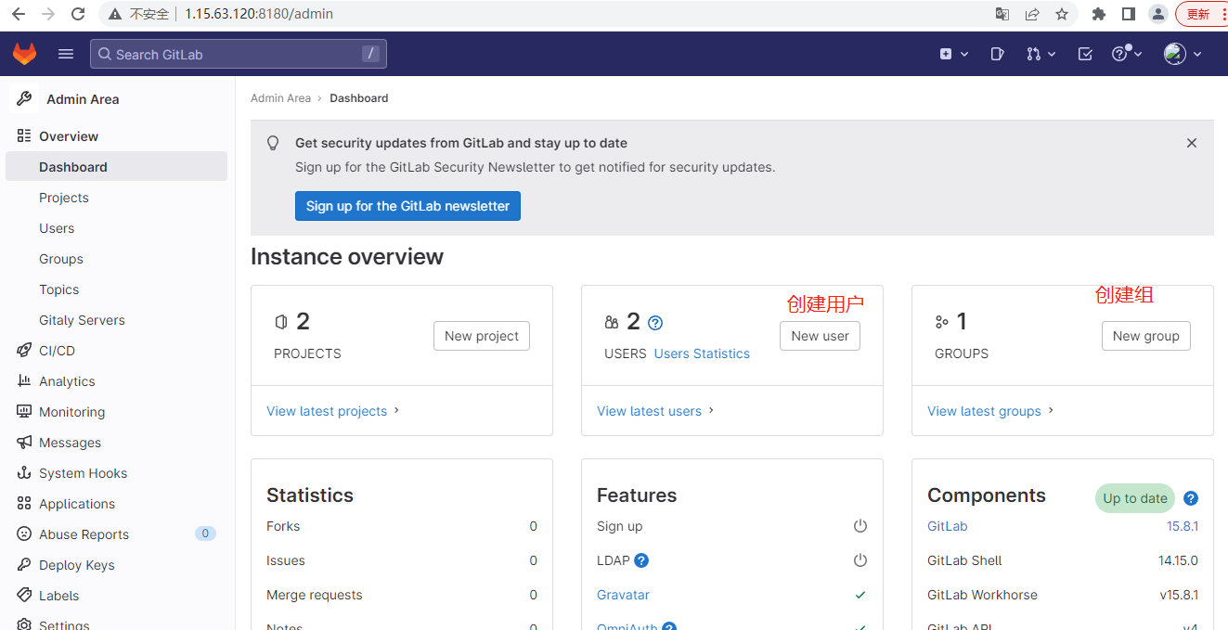Click the LDAP power status icon
1228x630 pixels.
point(860,560)
